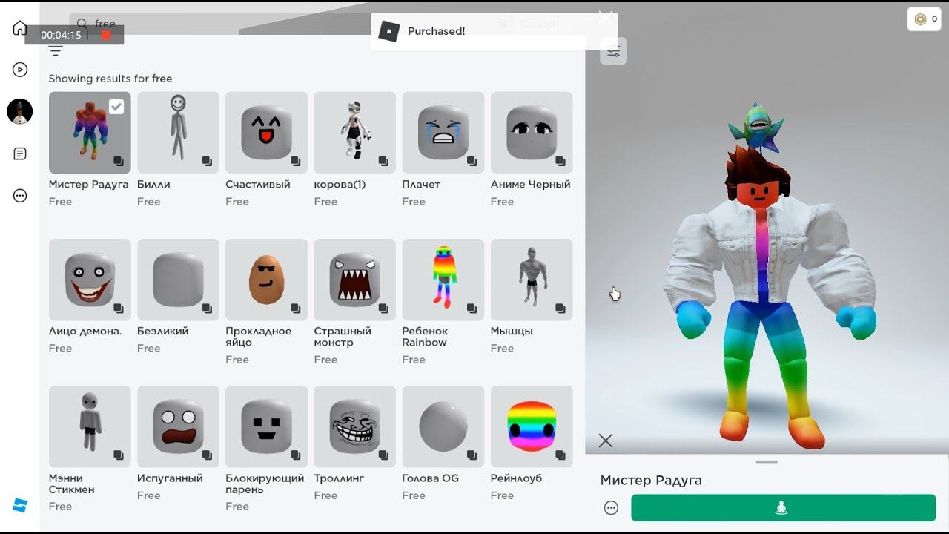Click the Троллинг item name

click(339, 478)
